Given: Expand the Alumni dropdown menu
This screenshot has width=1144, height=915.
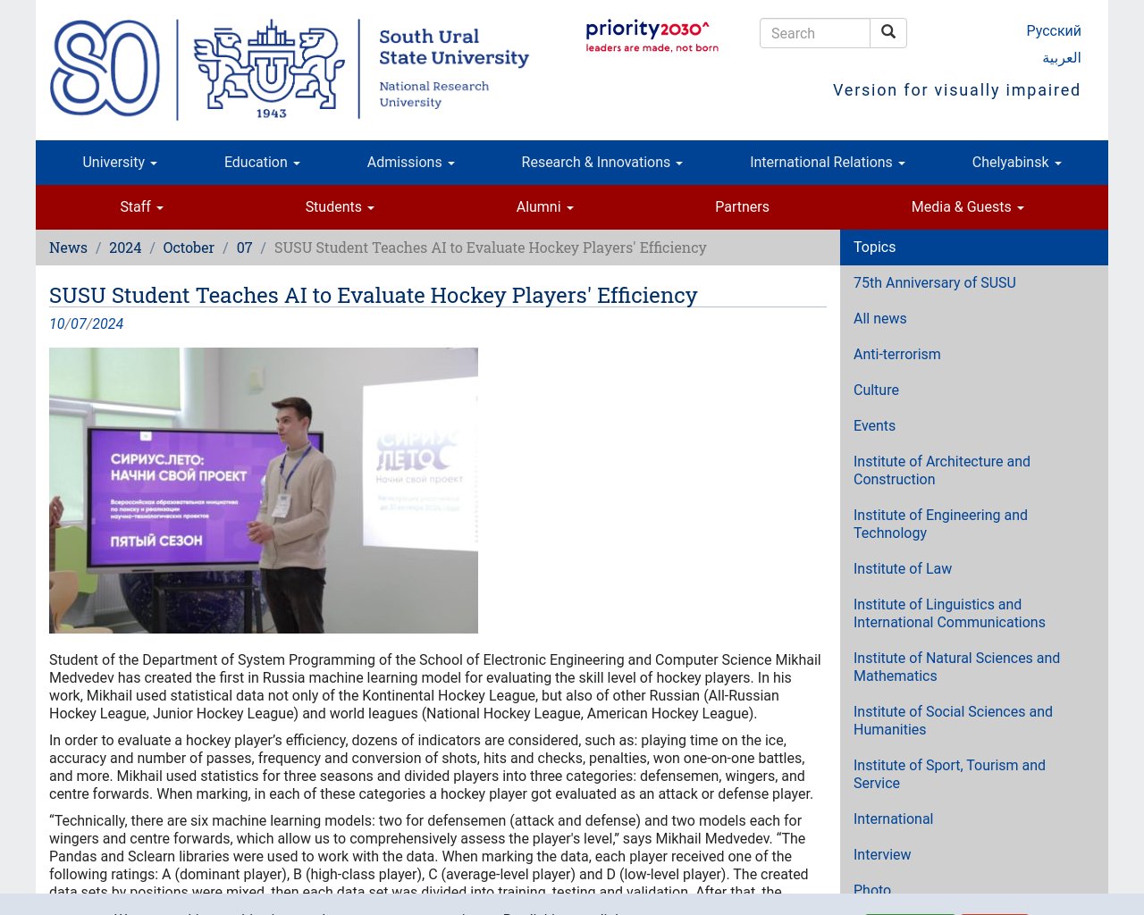Looking at the screenshot, I should tap(545, 207).
